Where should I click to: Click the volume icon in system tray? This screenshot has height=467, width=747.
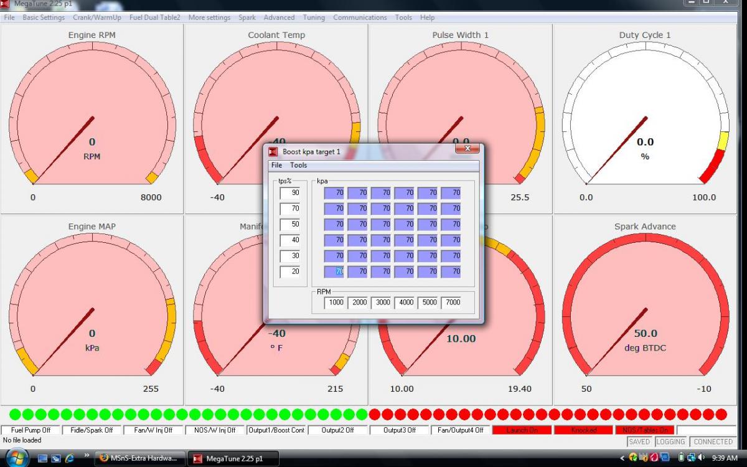[700, 458]
